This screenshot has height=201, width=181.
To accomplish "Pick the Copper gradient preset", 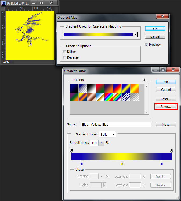I will (x=92, y=97).
